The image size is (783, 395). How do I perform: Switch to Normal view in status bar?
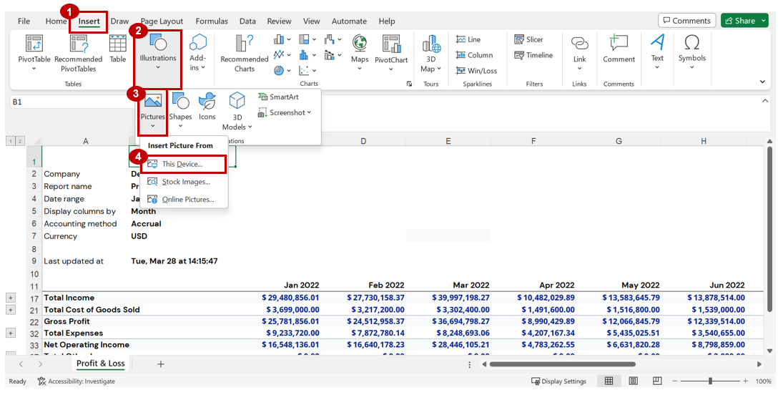609,381
